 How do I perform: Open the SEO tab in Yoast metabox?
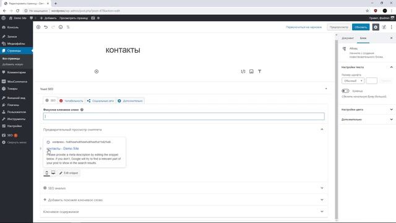click(50, 100)
